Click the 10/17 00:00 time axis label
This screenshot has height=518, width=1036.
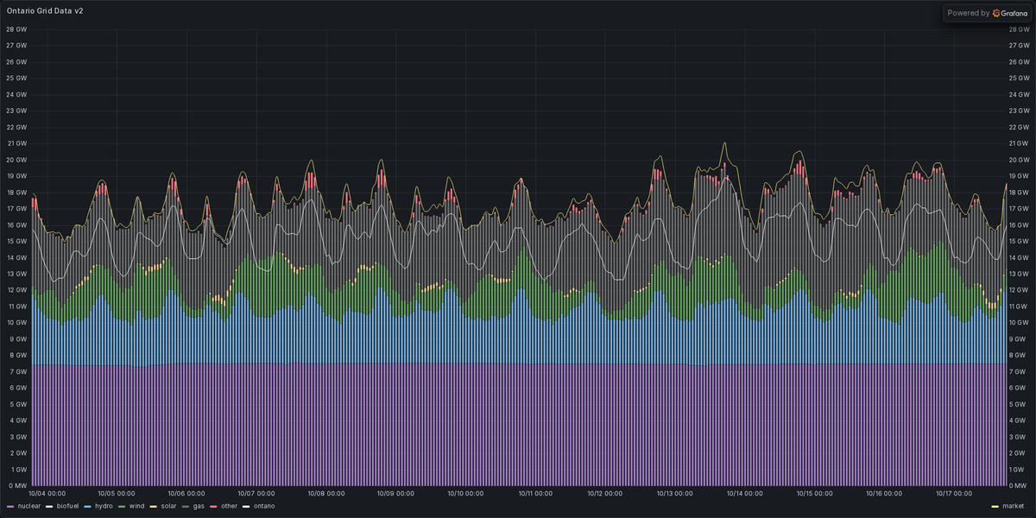pyautogui.click(x=956, y=495)
